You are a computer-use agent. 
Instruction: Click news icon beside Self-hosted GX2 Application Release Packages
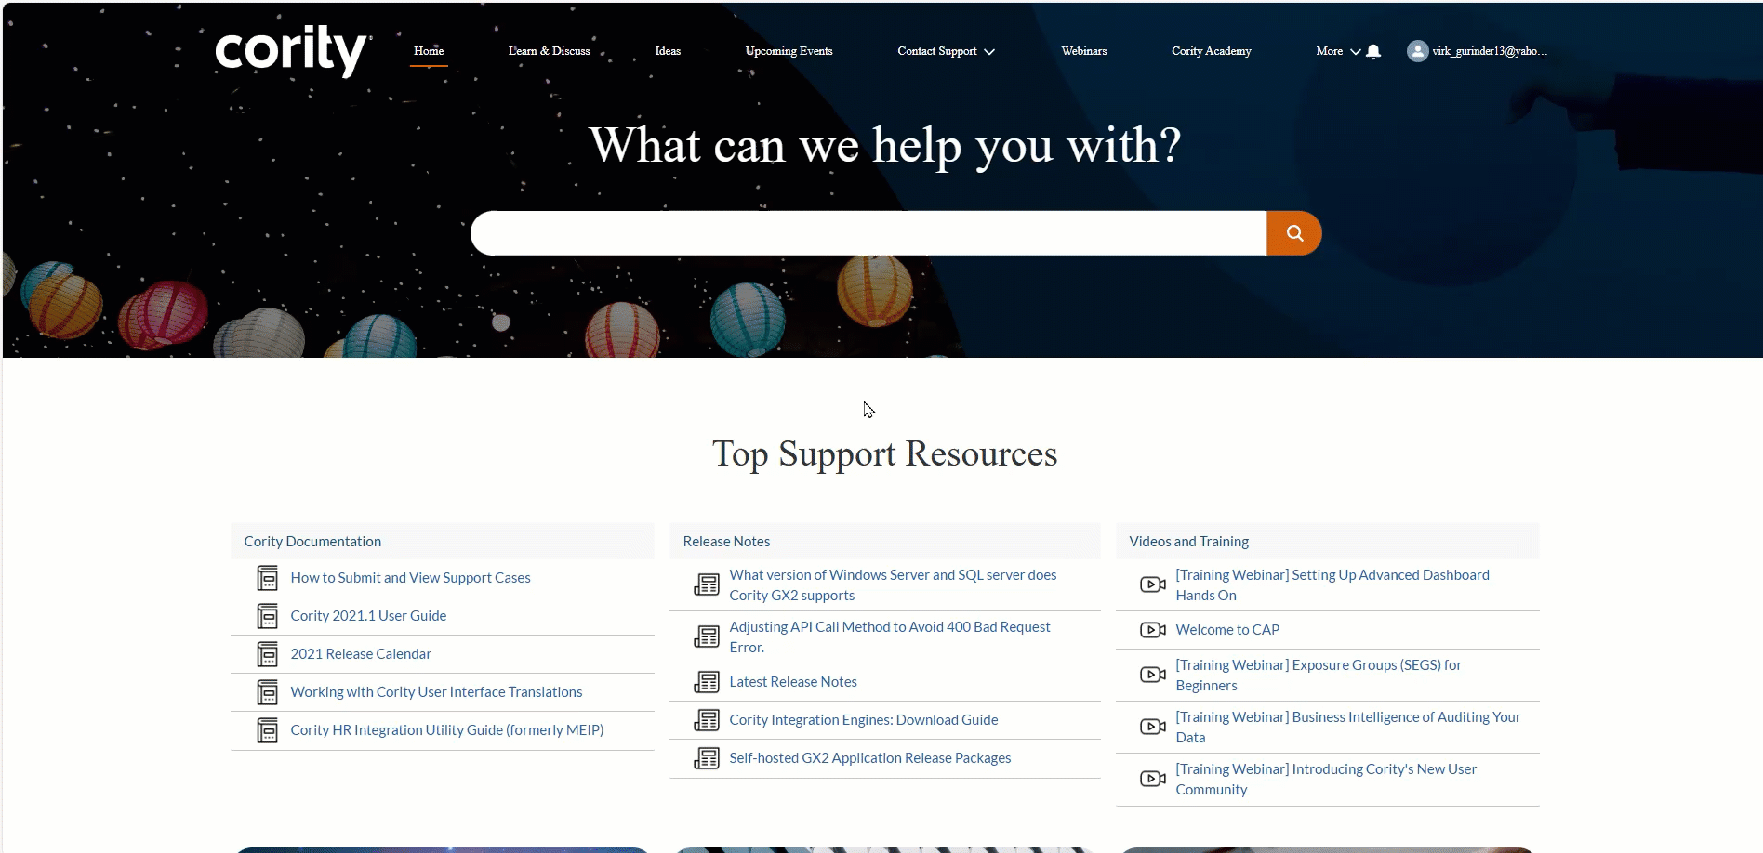click(x=707, y=758)
